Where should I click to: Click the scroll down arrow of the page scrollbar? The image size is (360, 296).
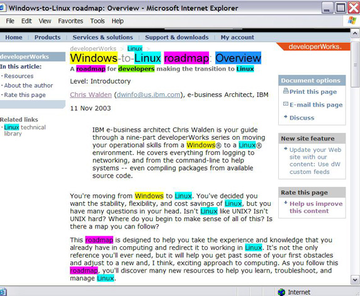[x=355, y=280]
